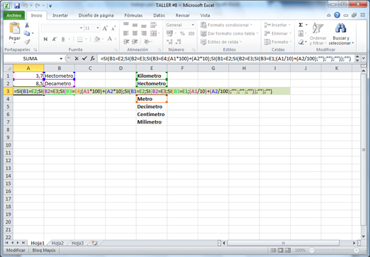Switch to the Vista ribbon tab

point(204,15)
